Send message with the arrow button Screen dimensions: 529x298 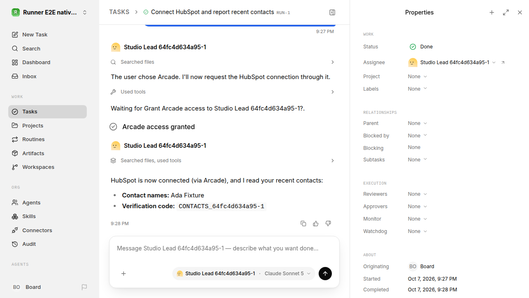tap(325, 274)
